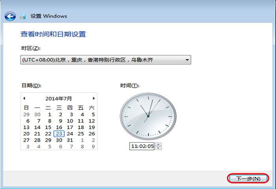Select July 23 in the calendar

(59, 134)
